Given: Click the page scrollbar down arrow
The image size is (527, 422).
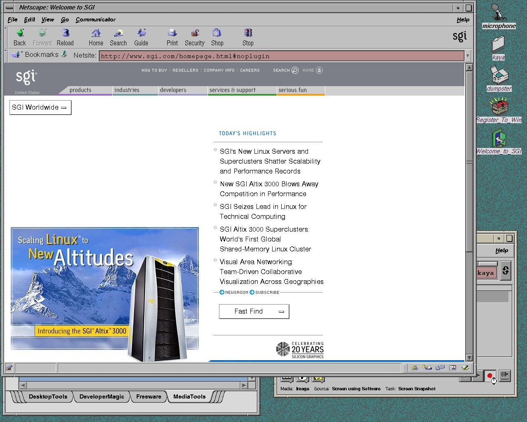Looking at the screenshot, I should [x=469, y=357].
